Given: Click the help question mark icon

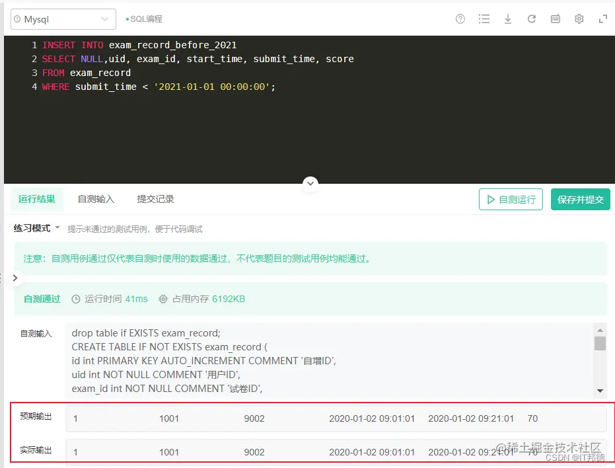Looking at the screenshot, I should [460, 19].
